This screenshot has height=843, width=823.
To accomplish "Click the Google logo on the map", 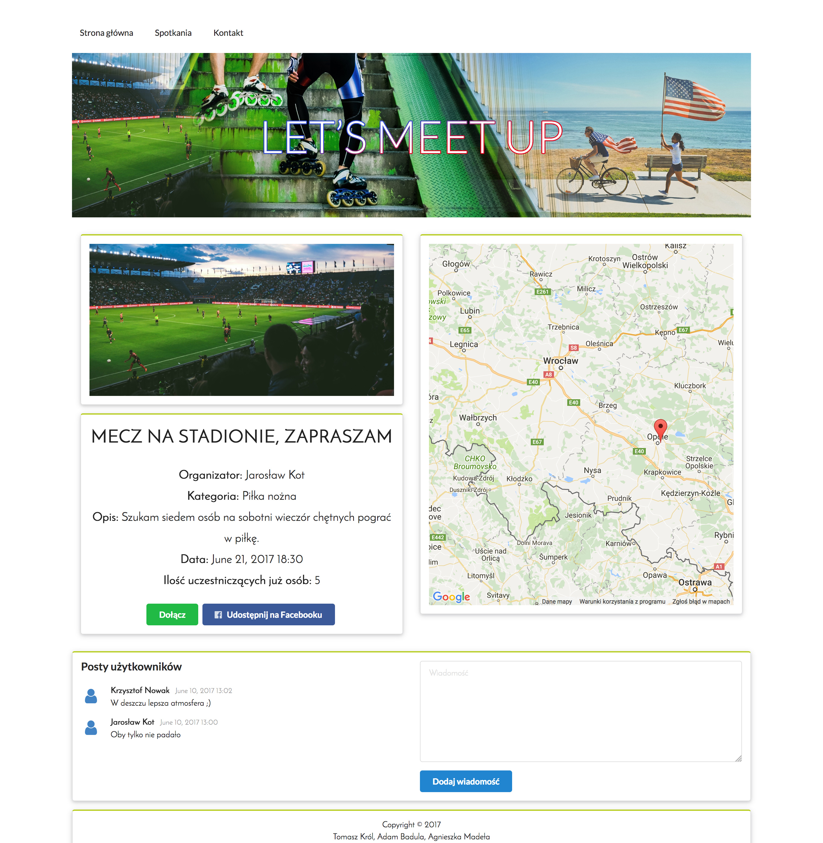I will click(451, 597).
